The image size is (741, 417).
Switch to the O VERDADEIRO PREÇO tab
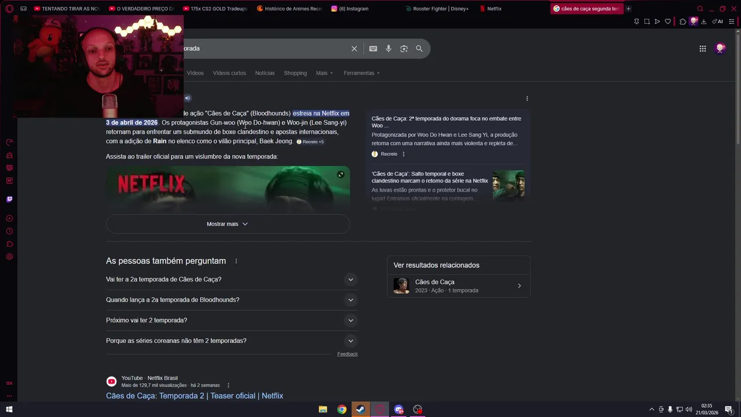coord(141,9)
